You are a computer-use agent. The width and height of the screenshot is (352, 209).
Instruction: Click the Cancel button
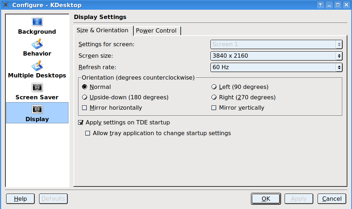[x=332, y=199]
